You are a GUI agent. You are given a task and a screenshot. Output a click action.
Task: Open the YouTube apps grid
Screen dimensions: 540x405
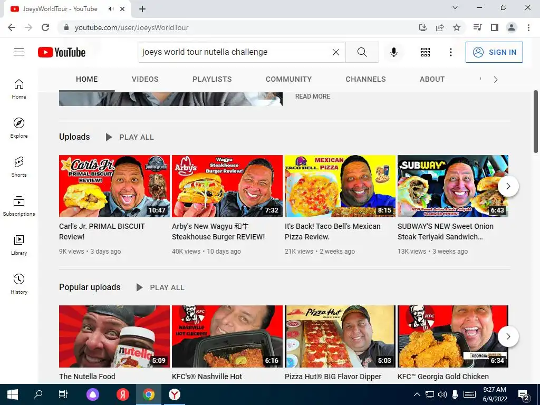(426, 52)
